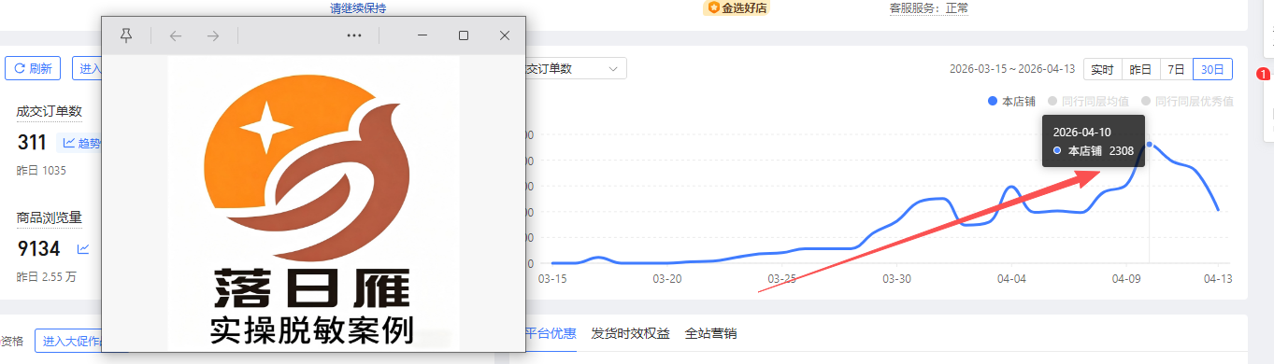Close the image viewer window

click(505, 35)
